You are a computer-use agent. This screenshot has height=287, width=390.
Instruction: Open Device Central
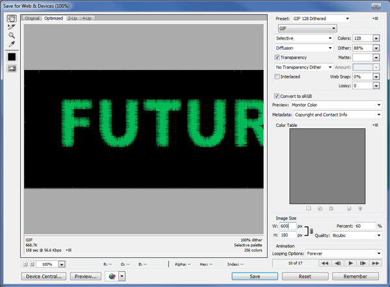pos(45,276)
